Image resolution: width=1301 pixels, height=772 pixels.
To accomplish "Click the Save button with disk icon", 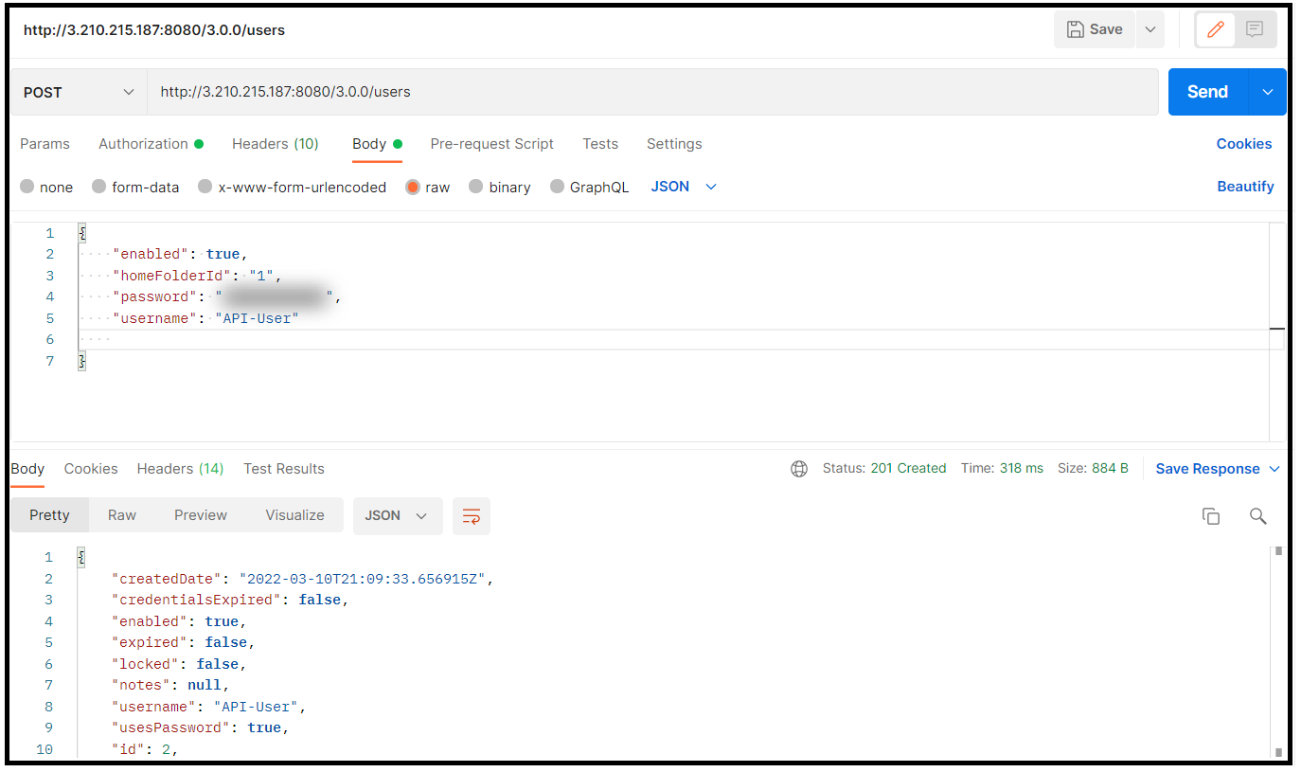I will coord(1095,29).
